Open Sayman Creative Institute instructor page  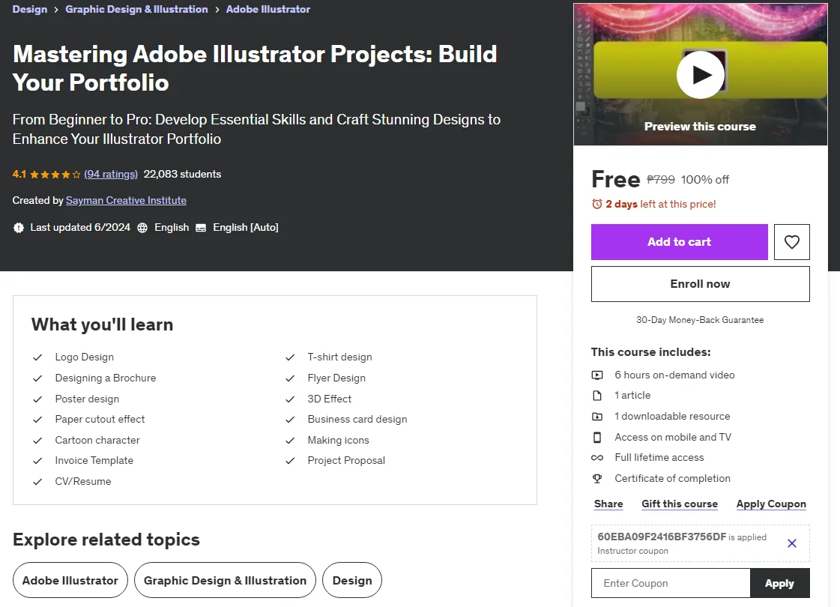coord(126,200)
